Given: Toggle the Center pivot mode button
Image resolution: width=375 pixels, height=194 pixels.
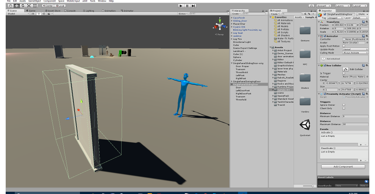Looking at the screenshot, I should pyautogui.click(x=48, y=6).
